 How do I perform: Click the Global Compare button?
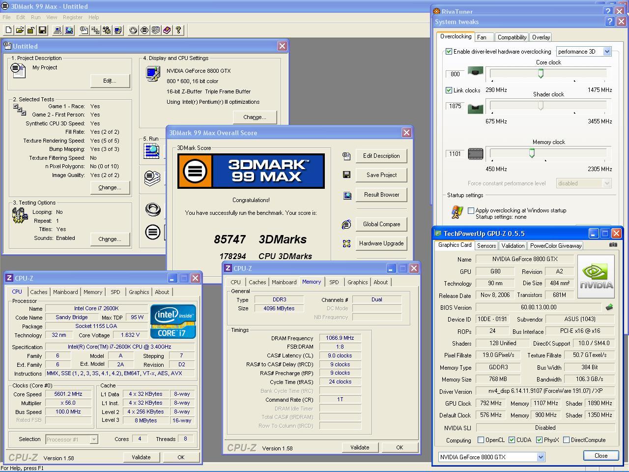tap(381, 224)
